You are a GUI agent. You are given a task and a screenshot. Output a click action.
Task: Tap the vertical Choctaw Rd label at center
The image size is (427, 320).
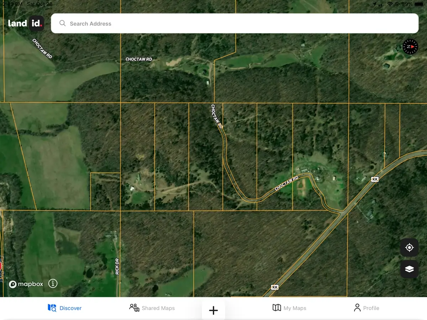[217, 116]
